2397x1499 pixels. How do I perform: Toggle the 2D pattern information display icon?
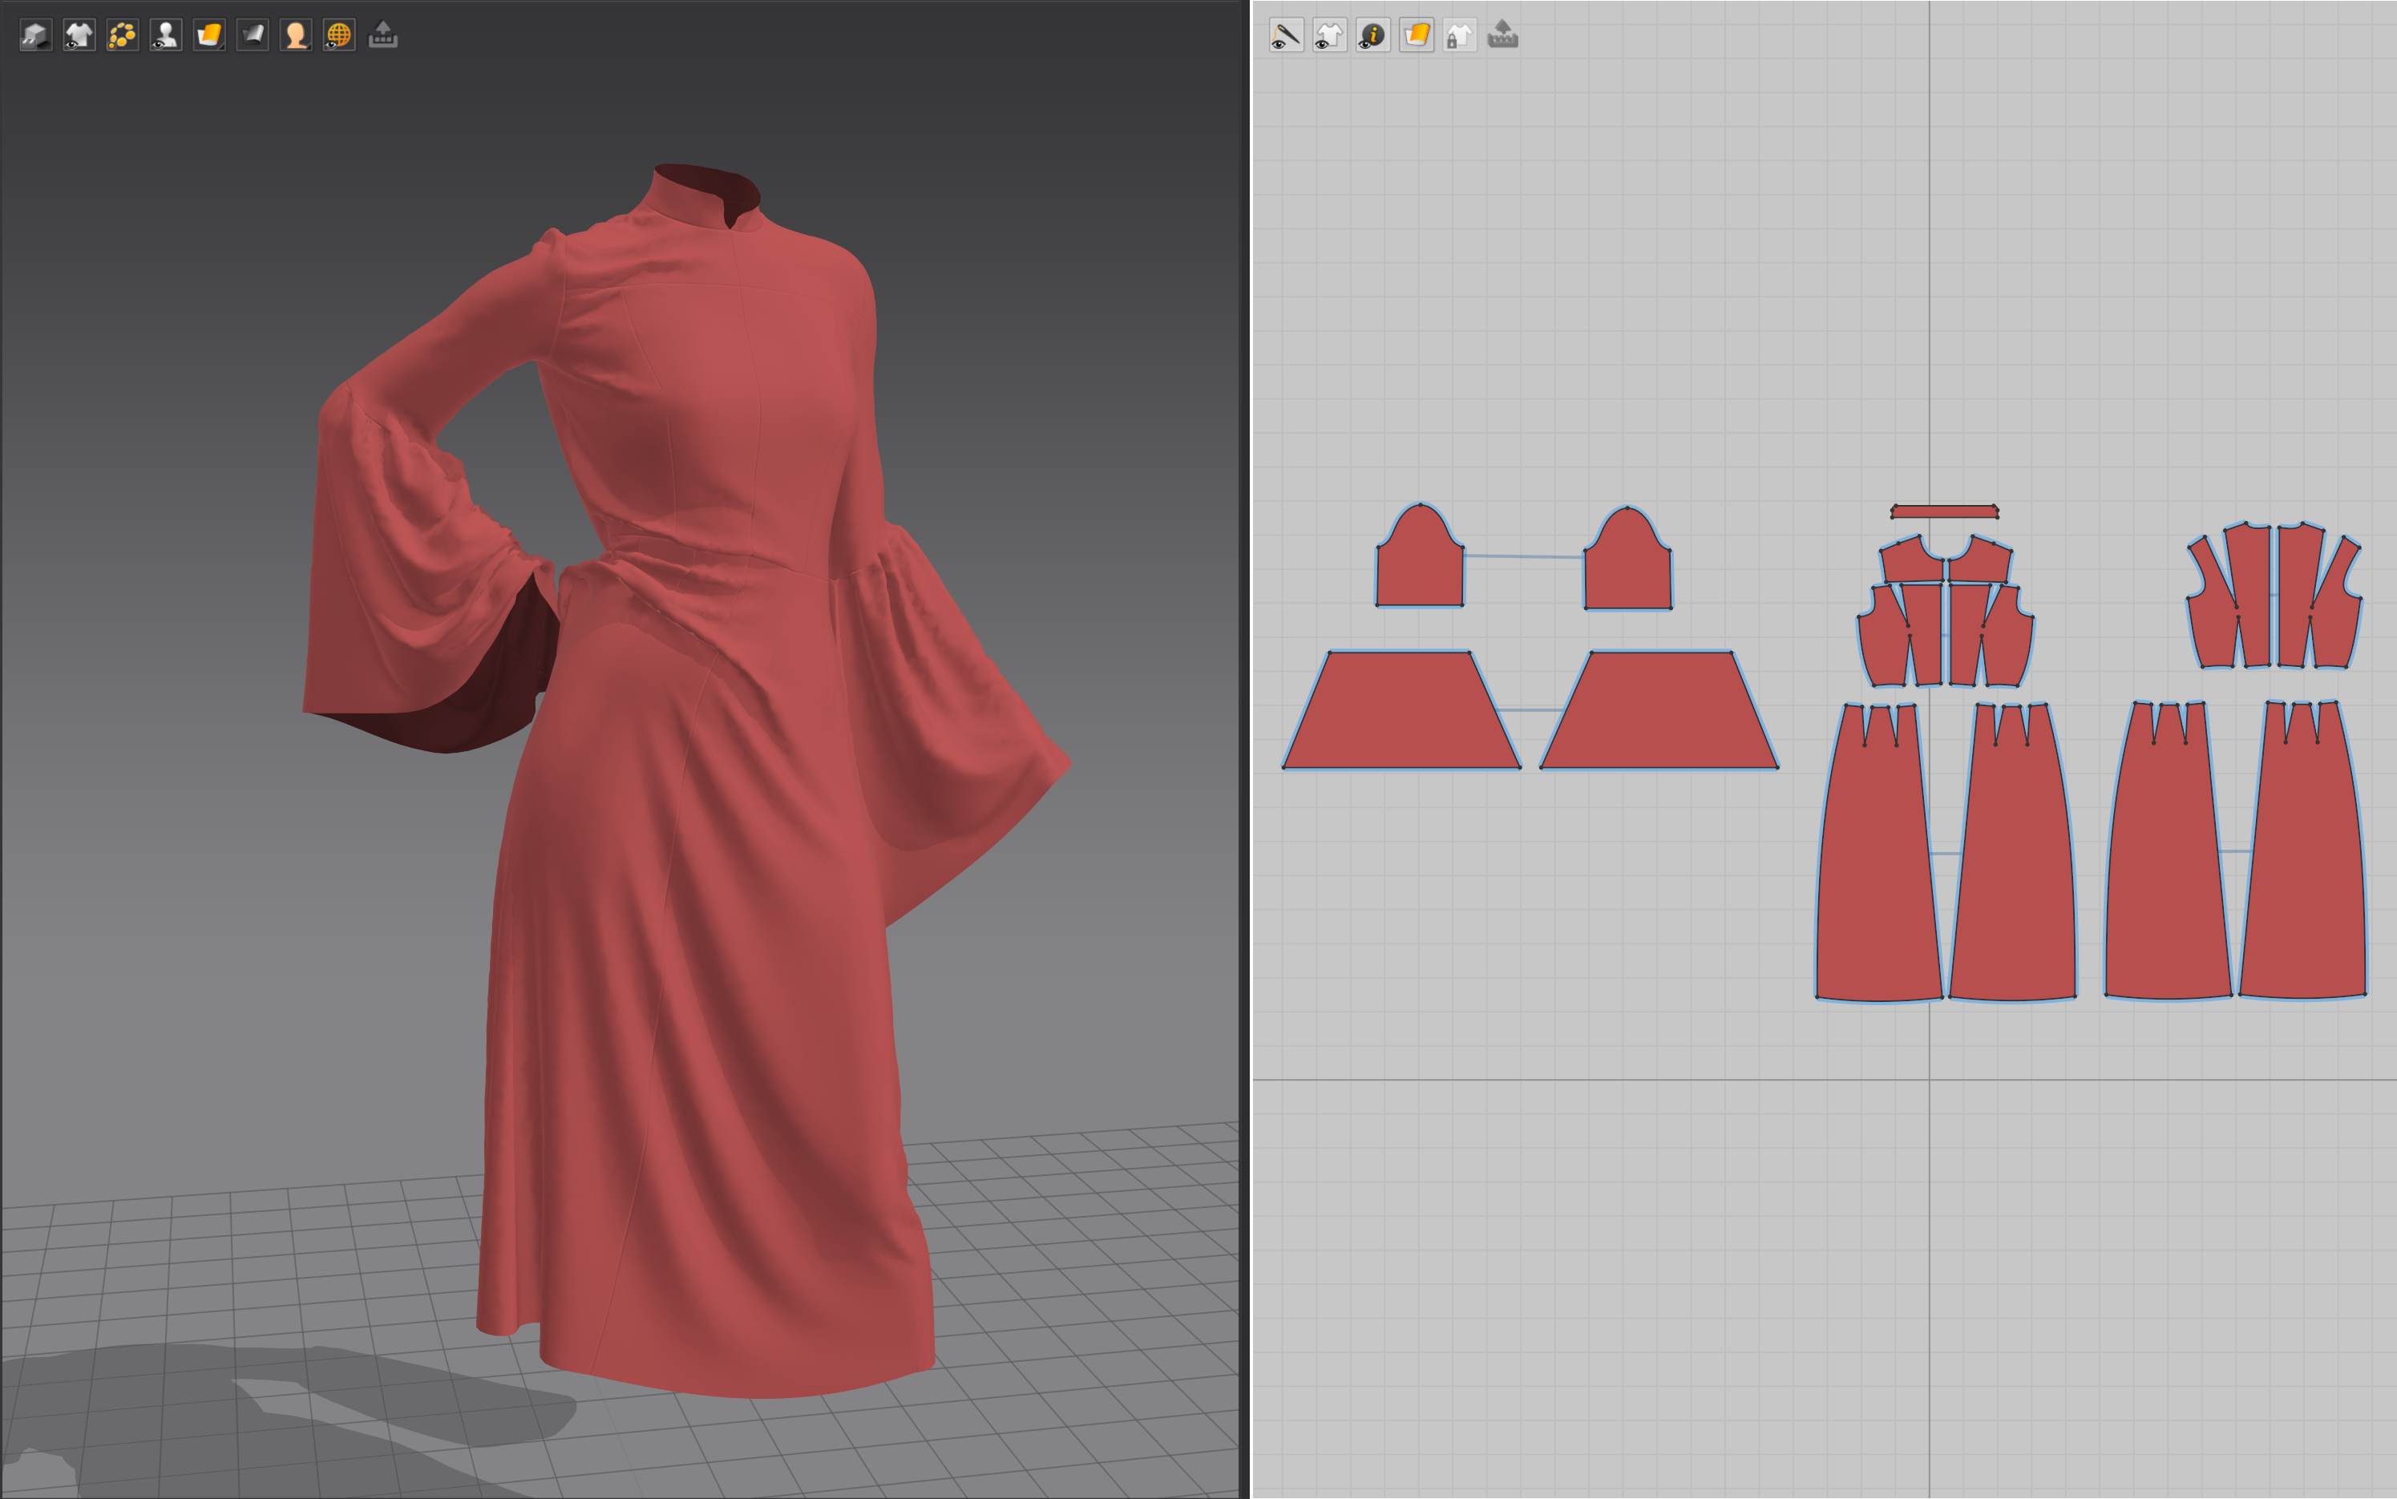click(1373, 36)
